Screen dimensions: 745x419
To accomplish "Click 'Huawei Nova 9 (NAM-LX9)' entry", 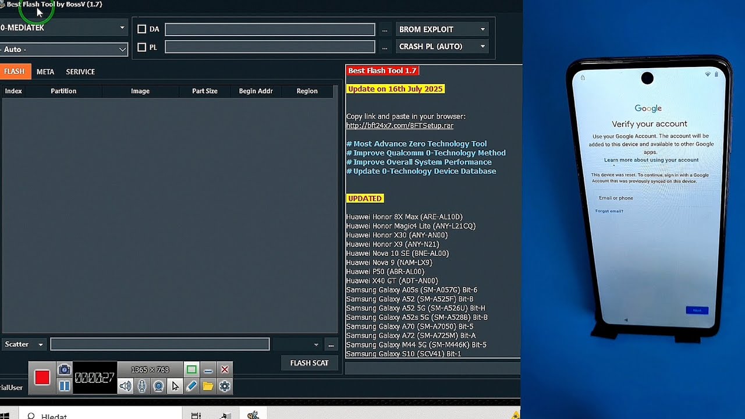I will tap(389, 262).
